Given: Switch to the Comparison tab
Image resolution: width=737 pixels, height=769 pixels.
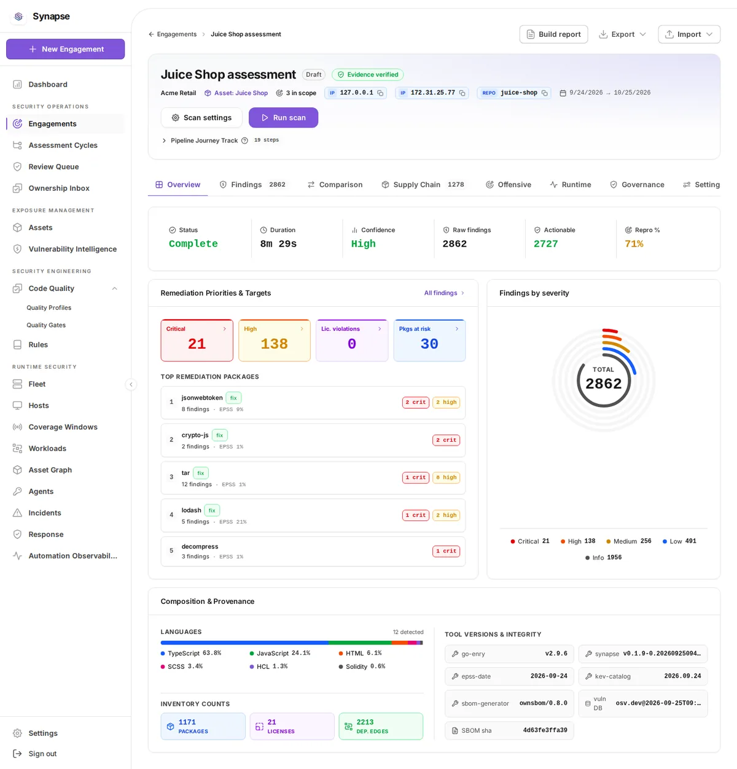Looking at the screenshot, I should coord(335,185).
